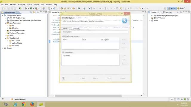Select Deployment Descriptor: FileUploaderDemo
The image size is (191, 107).
pyautogui.click(x=25, y=21)
